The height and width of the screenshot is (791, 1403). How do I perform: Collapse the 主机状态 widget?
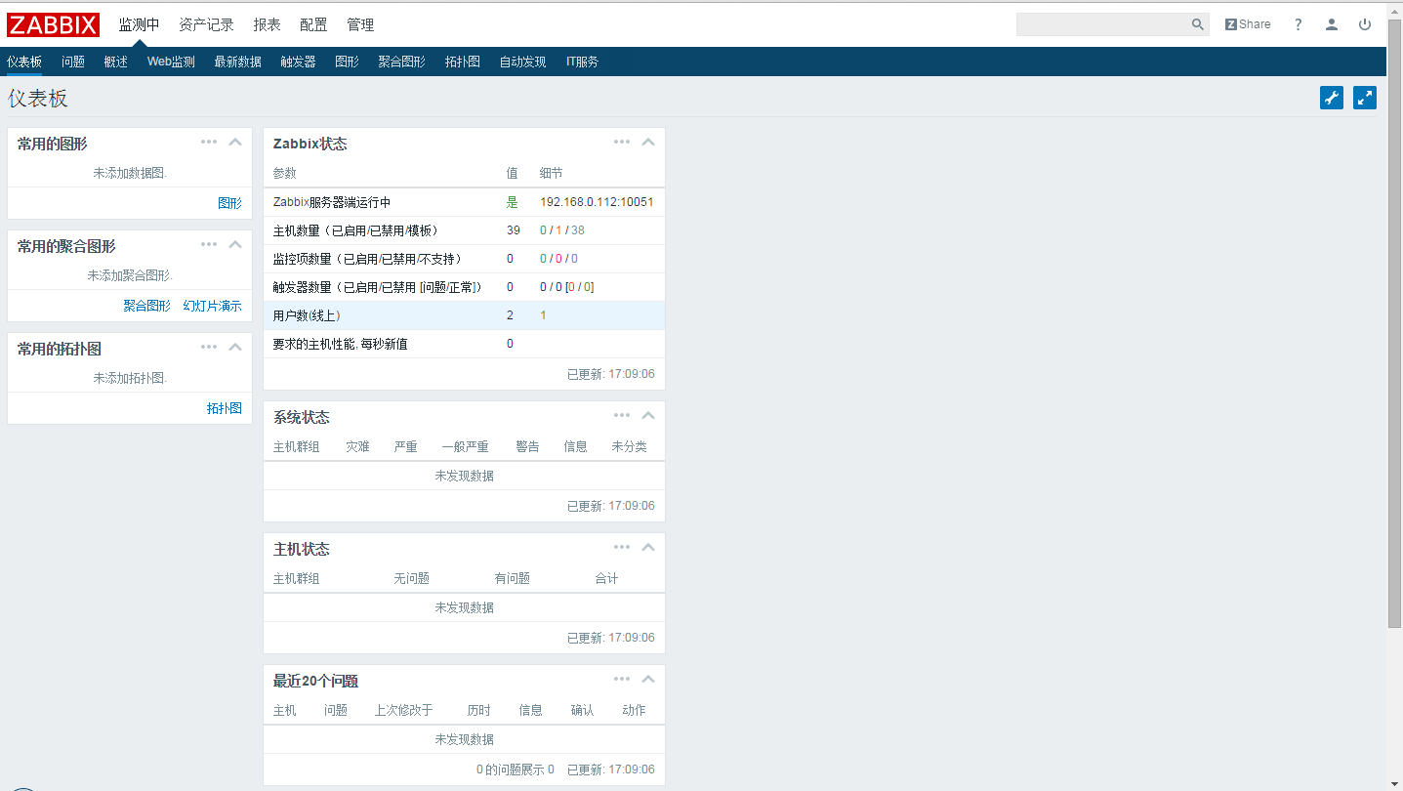647,547
